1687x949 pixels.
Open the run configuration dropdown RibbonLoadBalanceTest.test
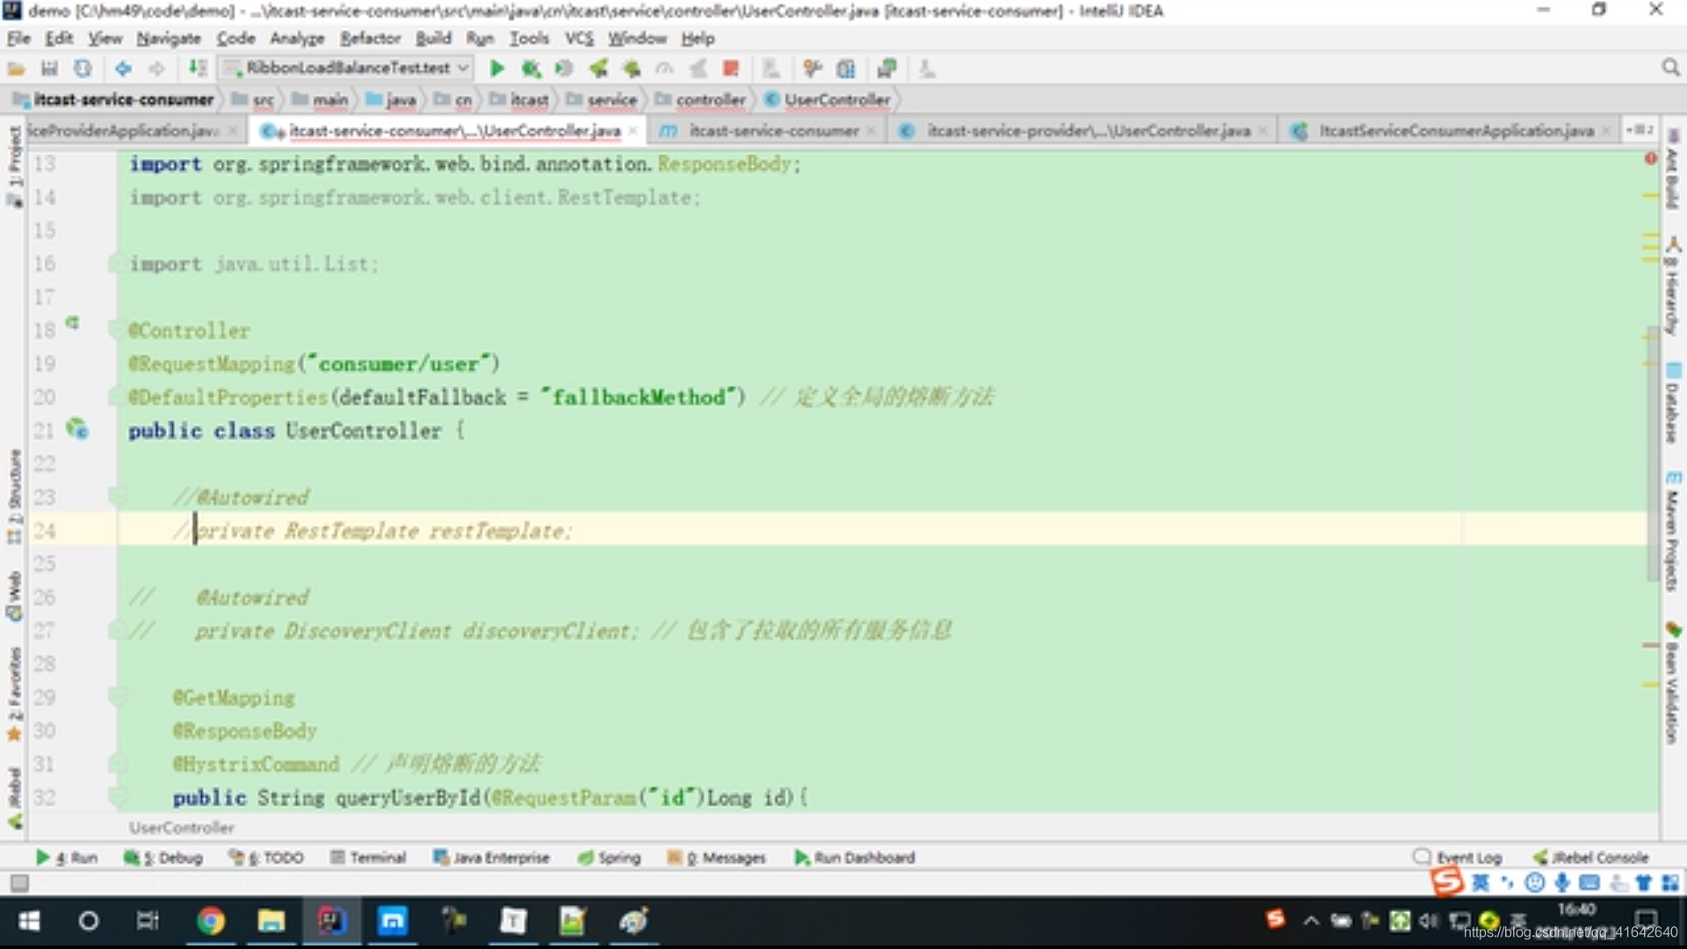click(x=347, y=68)
